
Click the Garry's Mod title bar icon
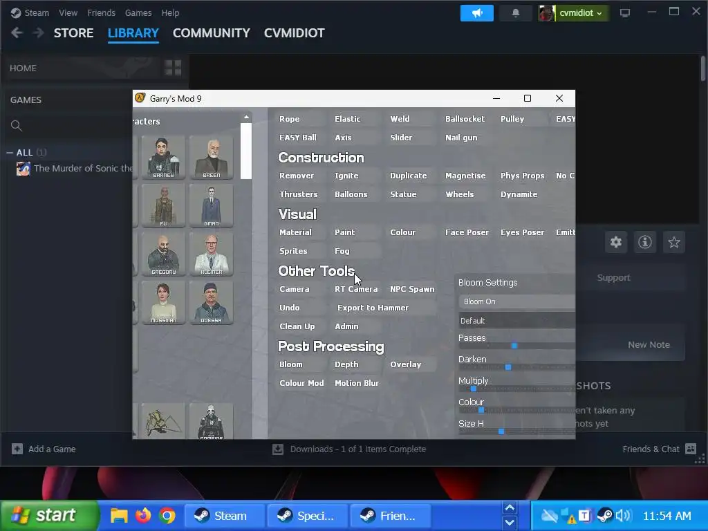click(x=140, y=98)
